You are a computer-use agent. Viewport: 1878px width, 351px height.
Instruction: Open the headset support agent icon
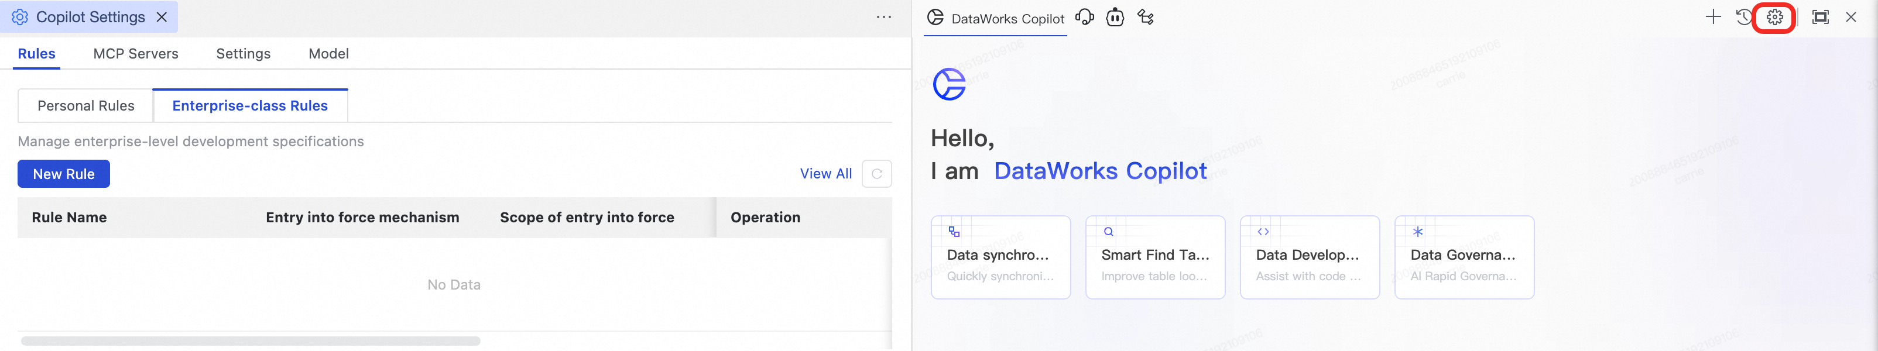[x=1084, y=18]
